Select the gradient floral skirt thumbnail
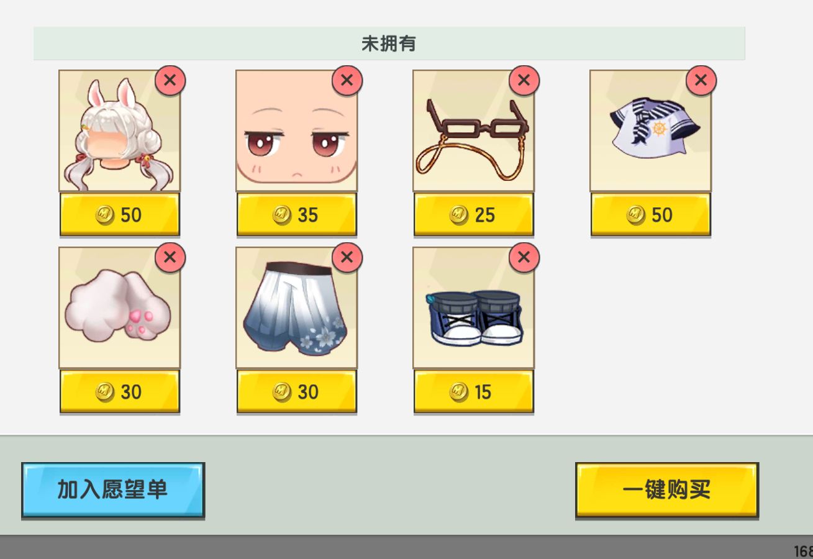 (x=297, y=307)
